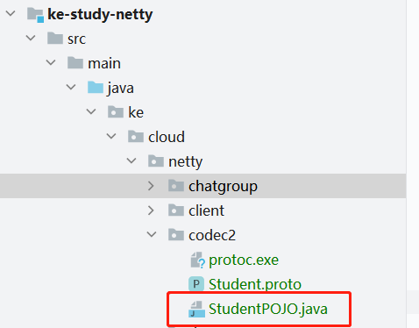This screenshot has height=328, width=419.
Task: Collapse the src directory chevron
Action: [31, 38]
